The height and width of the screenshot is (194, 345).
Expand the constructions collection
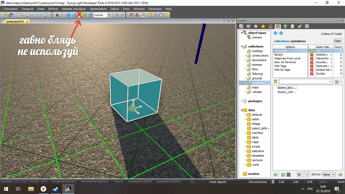click(246, 56)
